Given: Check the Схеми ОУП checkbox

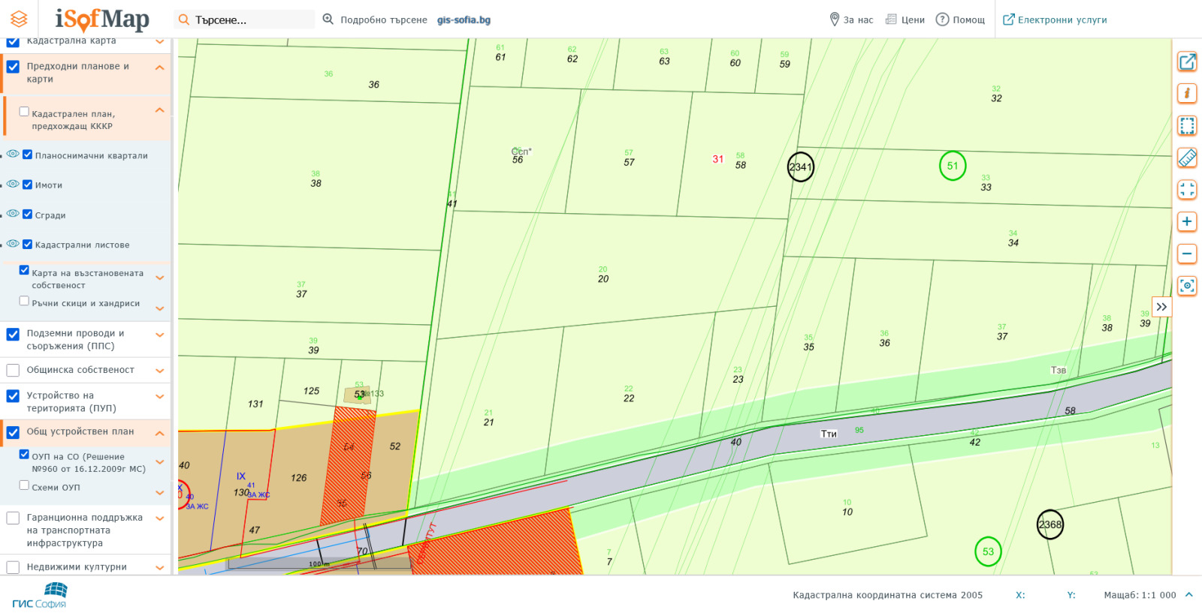Looking at the screenshot, I should click(x=24, y=485).
